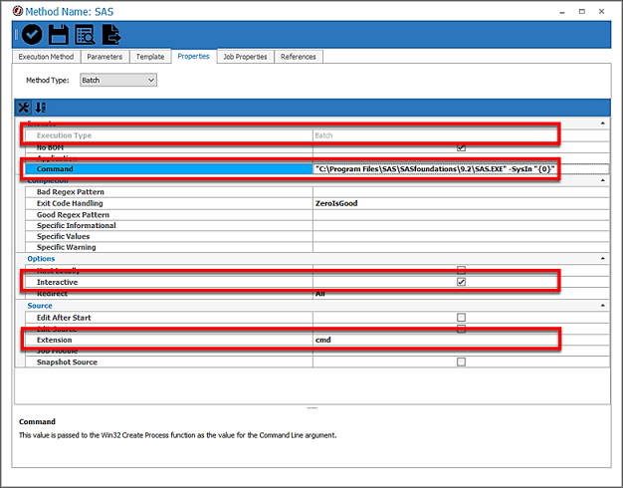The image size is (623, 488).
Task: Collapse the top Execute section arrow
Action: (603, 123)
